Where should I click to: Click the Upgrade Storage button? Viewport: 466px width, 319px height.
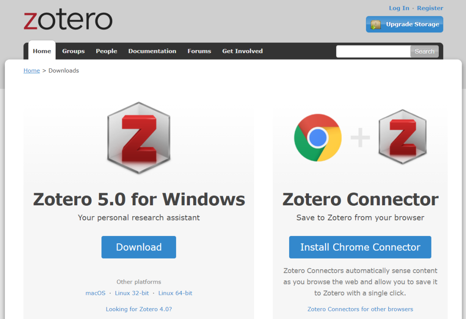tap(404, 24)
